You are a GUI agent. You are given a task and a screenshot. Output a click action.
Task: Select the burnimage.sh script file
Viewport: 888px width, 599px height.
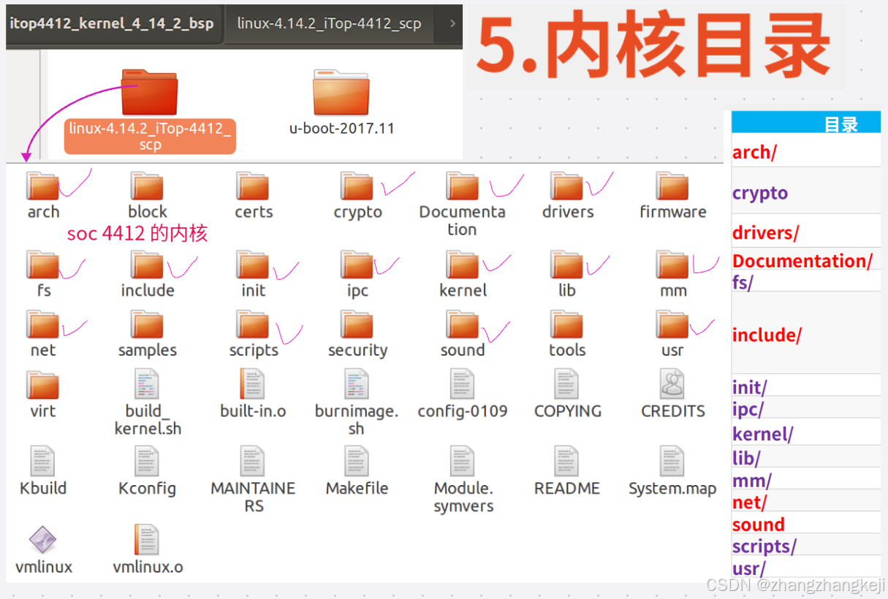(357, 384)
